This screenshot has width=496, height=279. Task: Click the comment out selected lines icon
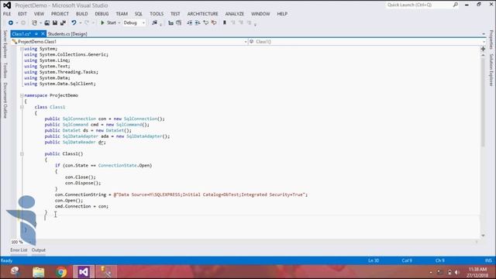tap(206, 22)
